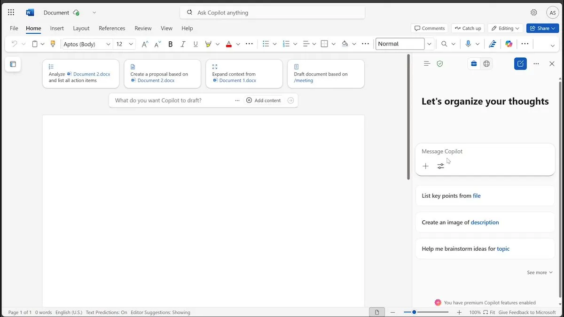Activate the Dictate microphone
Screen dimensions: 564x317
(468, 44)
